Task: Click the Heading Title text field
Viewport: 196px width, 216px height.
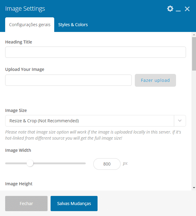Action: (x=96, y=52)
